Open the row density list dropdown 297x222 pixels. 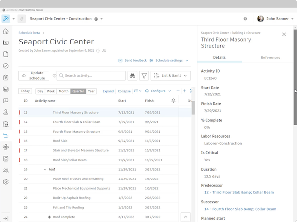[x=137, y=91]
